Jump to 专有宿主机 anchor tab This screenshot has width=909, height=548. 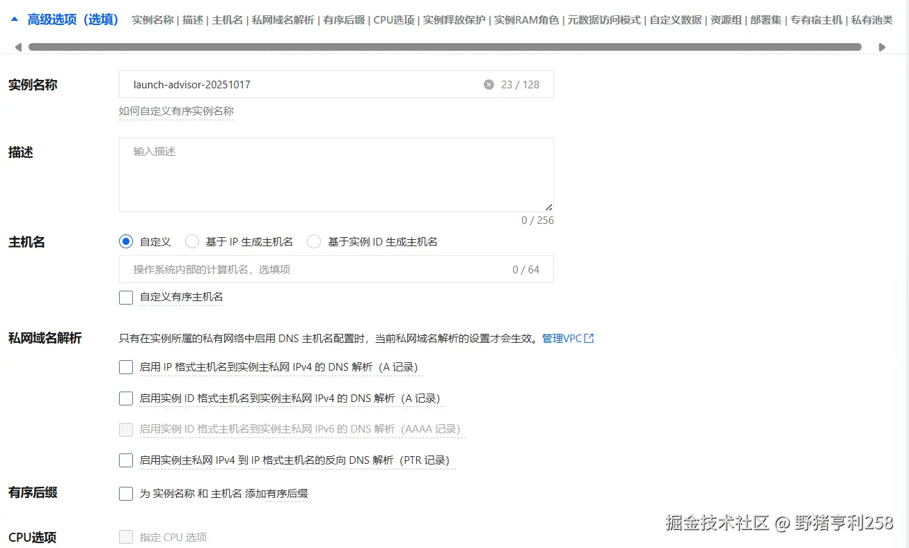pyautogui.click(x=816, y=20)
